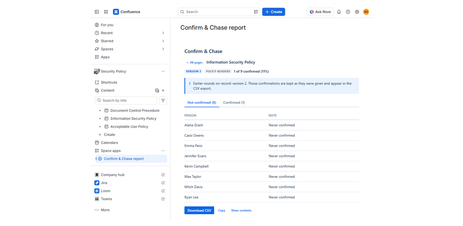
Task: Open notifications bell
Action: click(x=339, y=12)
